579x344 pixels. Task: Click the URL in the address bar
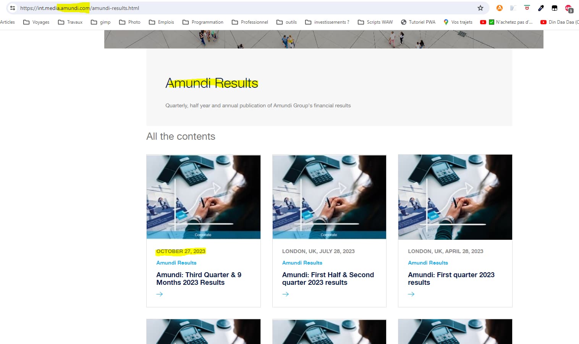[x=79, y=8]
